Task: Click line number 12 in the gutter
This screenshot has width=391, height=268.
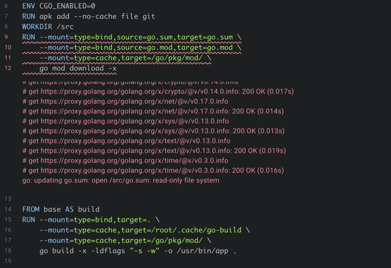Action: coord(8,68)
